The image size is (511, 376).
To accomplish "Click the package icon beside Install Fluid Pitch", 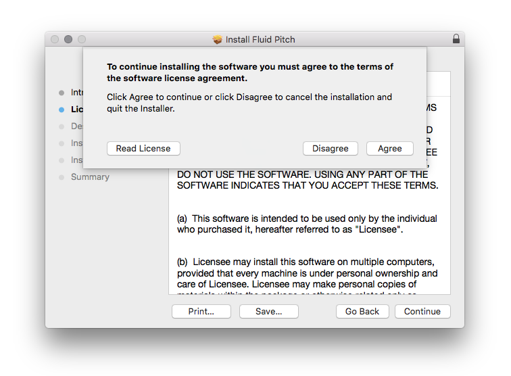I will [217, 39].
